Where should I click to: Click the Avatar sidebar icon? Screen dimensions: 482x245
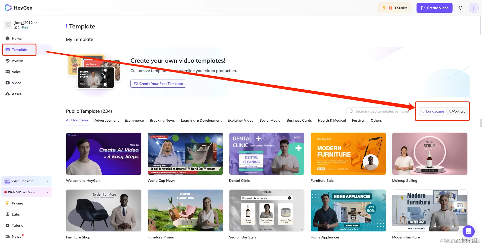[8, 61]
